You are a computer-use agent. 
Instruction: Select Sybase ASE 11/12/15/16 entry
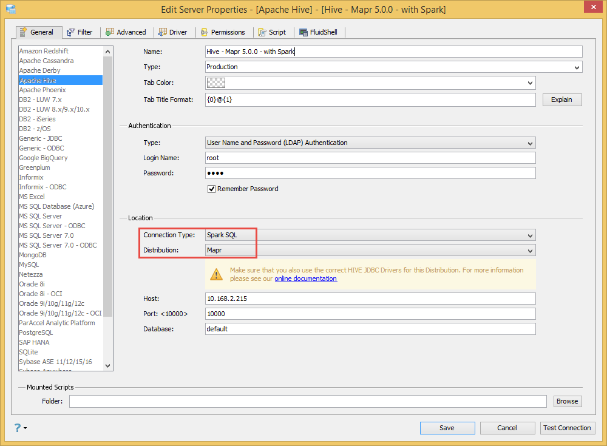pyautogui.click(x=61, y=362)
